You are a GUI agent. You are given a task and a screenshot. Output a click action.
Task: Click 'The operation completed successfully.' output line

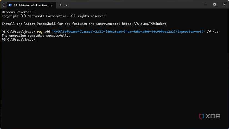(36, 36)
